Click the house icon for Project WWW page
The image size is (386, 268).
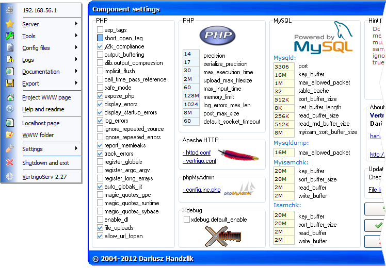(10, 97)
